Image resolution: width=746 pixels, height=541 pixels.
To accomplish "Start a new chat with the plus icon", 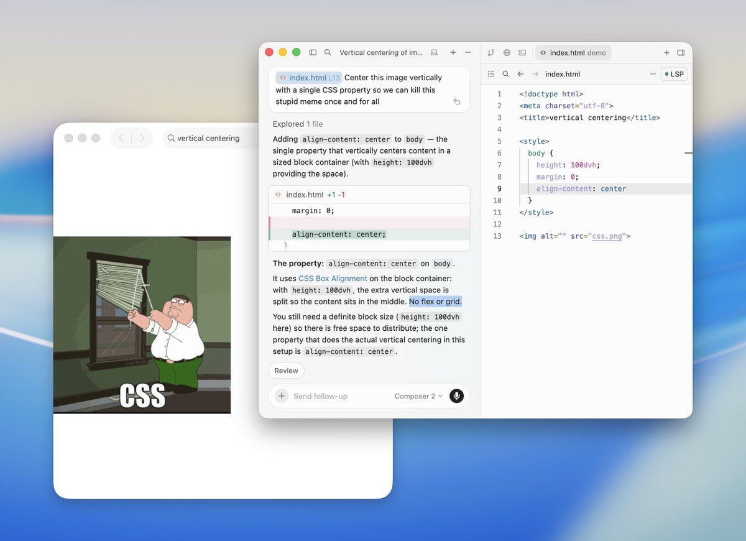I will 453,53.
